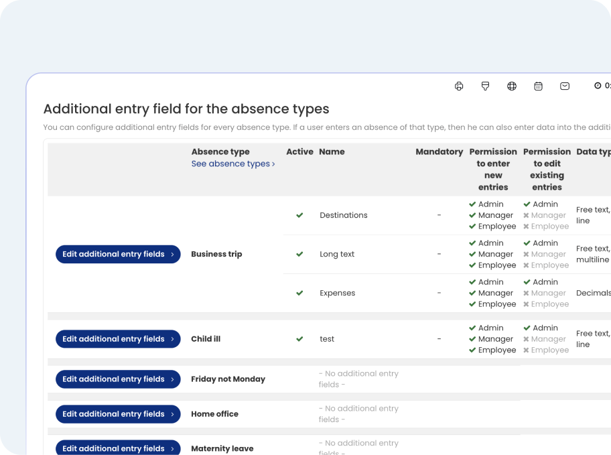Open the mail envelope icon

pos(565,86)
